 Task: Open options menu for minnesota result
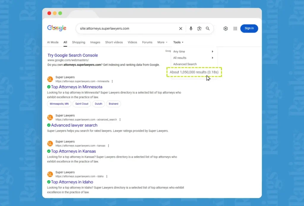point(112,81)
